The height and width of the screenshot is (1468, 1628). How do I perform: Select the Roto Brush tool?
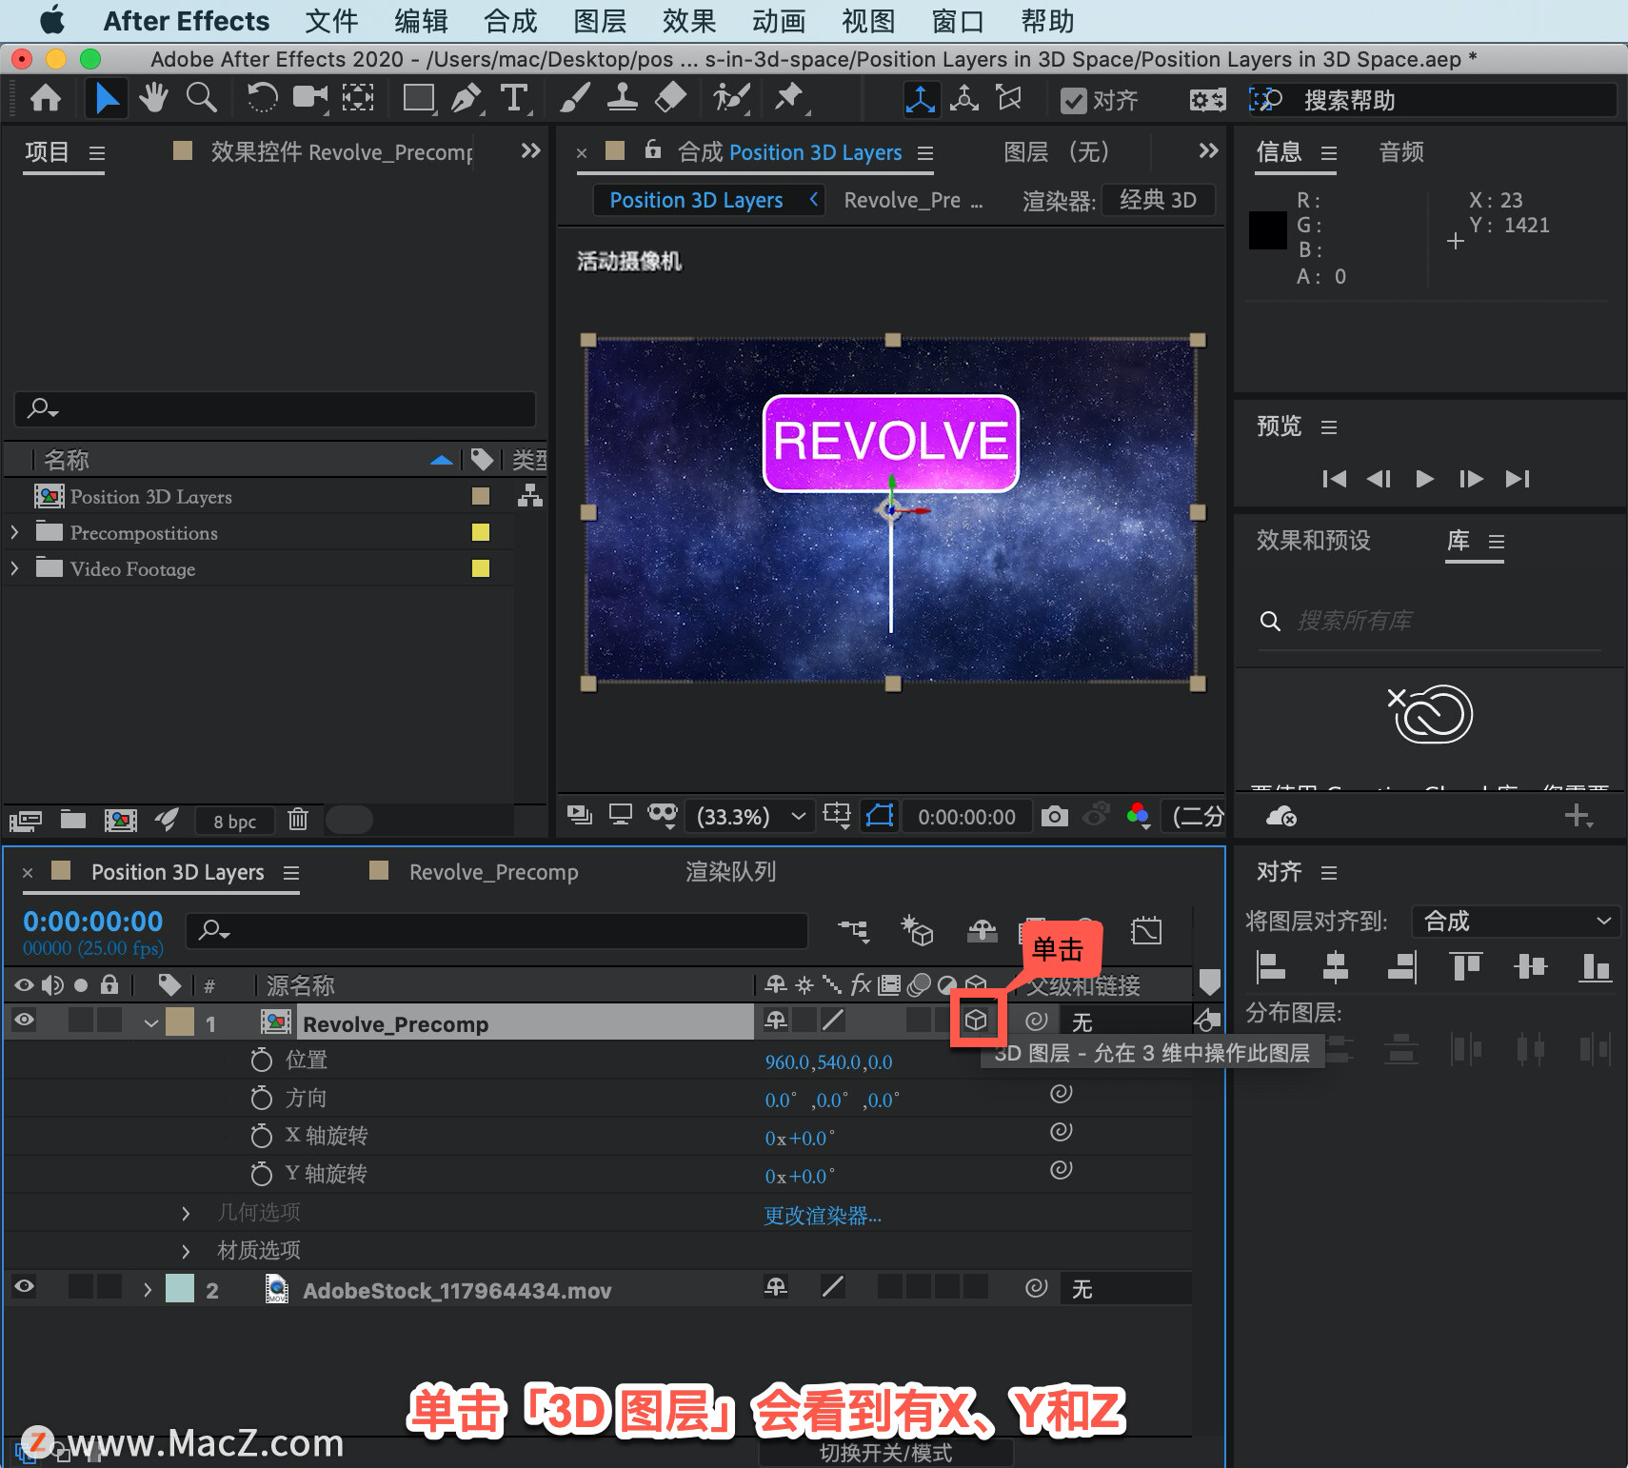(x=731, y=98)
